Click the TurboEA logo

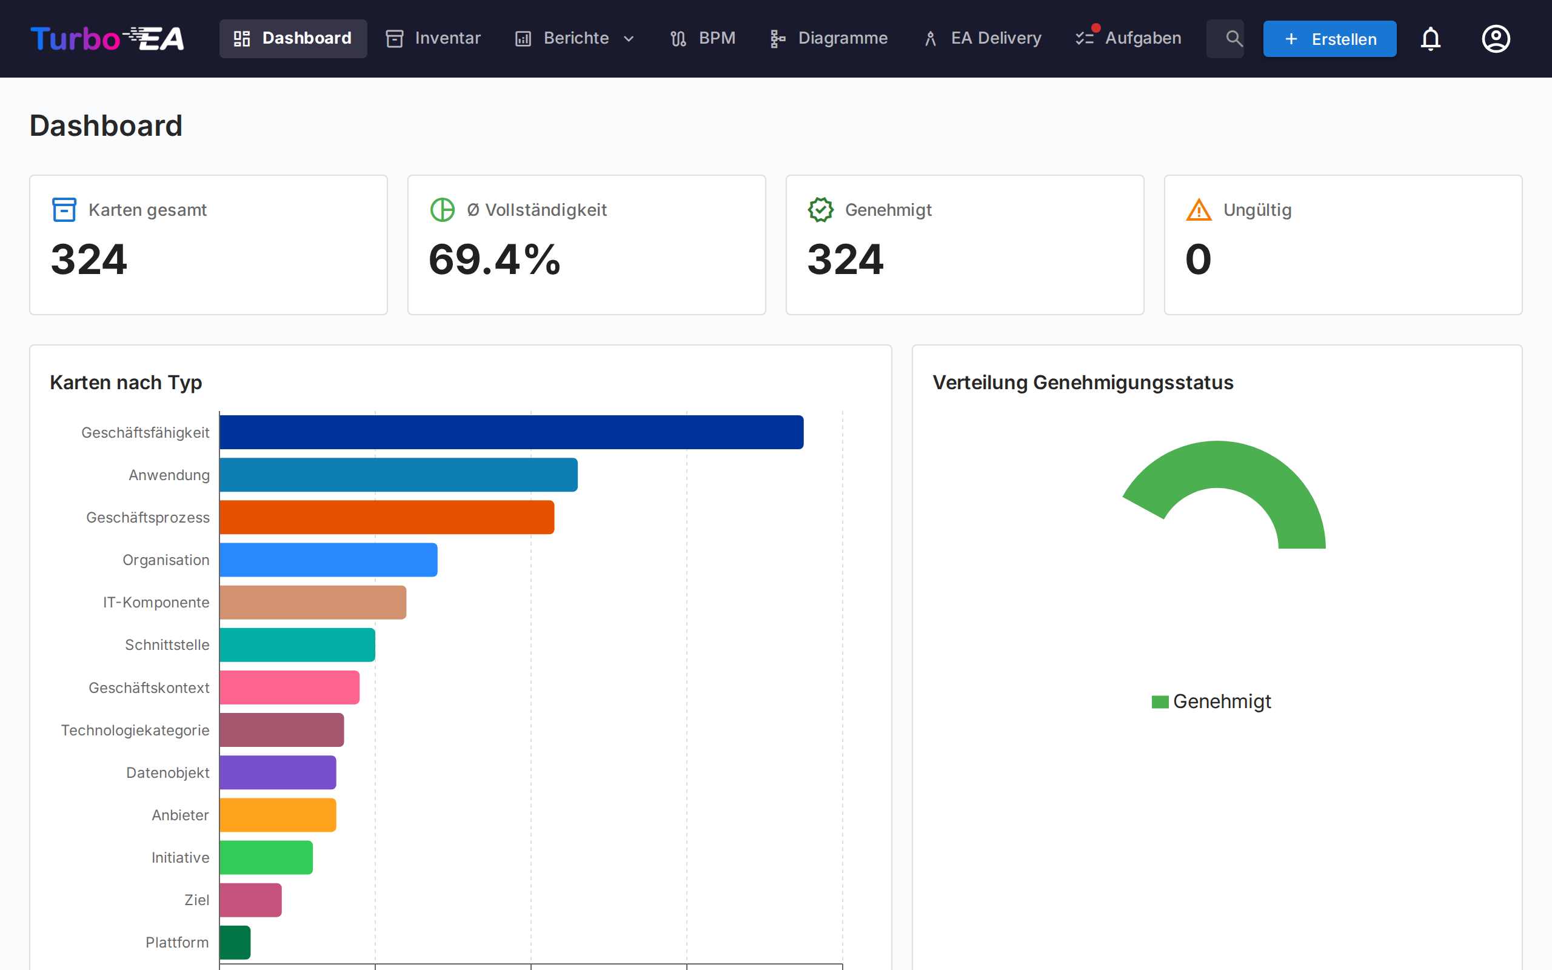pos(107,38)
